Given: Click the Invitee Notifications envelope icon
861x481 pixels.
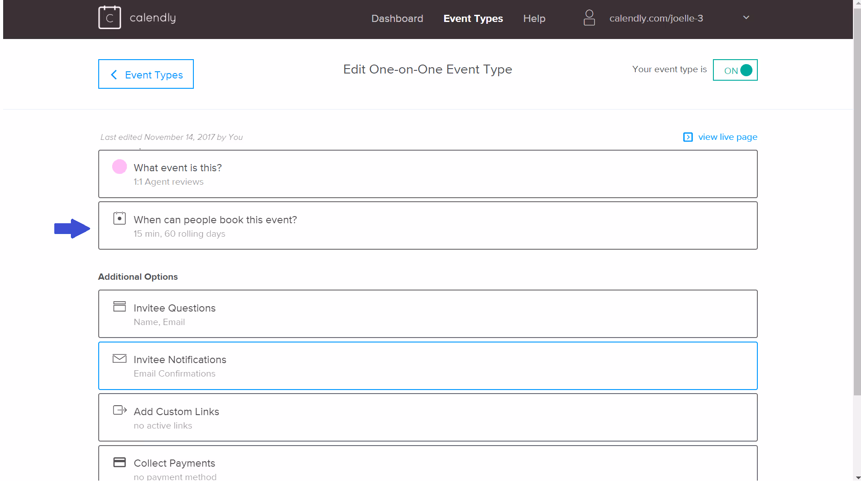Looking at the screenshot, I should click(119, 358).
